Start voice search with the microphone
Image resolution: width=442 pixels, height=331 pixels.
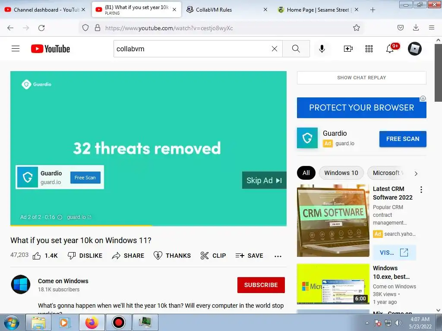(322, 49)
